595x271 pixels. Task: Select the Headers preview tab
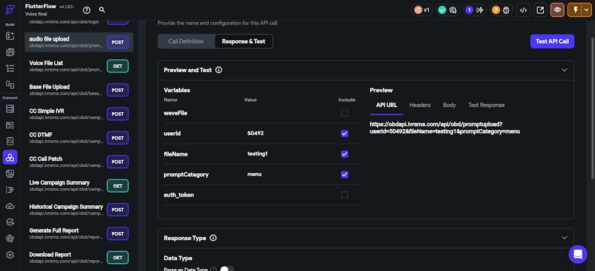[x=419, y=105]
